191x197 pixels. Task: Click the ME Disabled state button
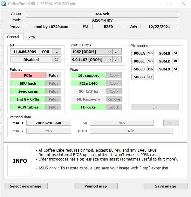click(31, 59)
